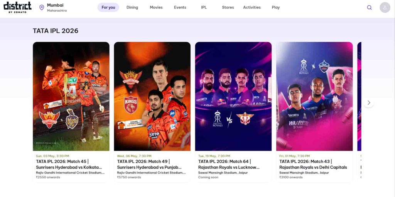
Task: Open Match 64 Rajasthan vs Lucknow poster
Action: 233,96
